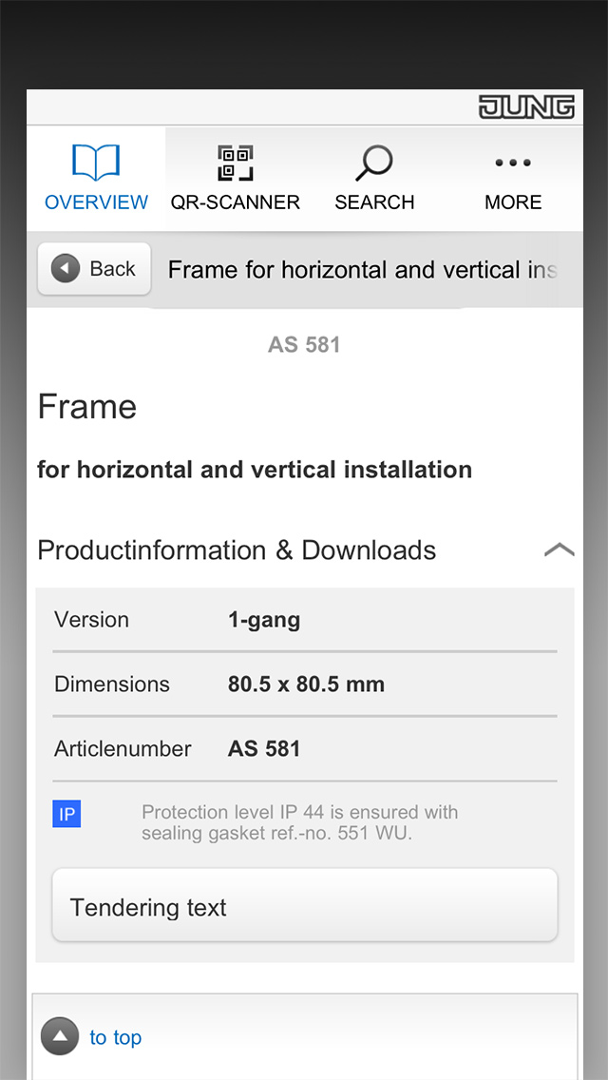Image resolution: width=608 pixels, height=1080 pixels.
Task: Tap the Search magnifier icon
Action: [374, 164]
